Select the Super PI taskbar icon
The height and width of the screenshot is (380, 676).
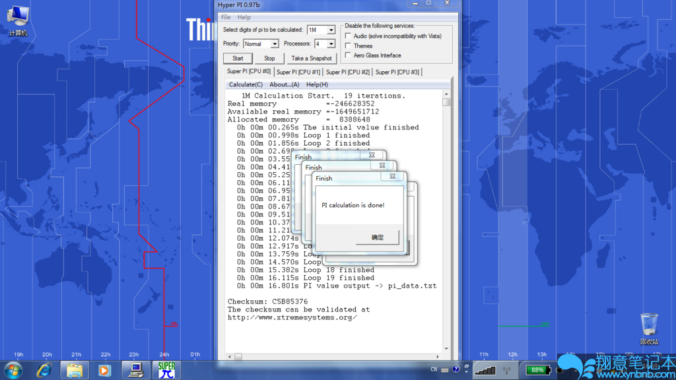coord(167,370)
